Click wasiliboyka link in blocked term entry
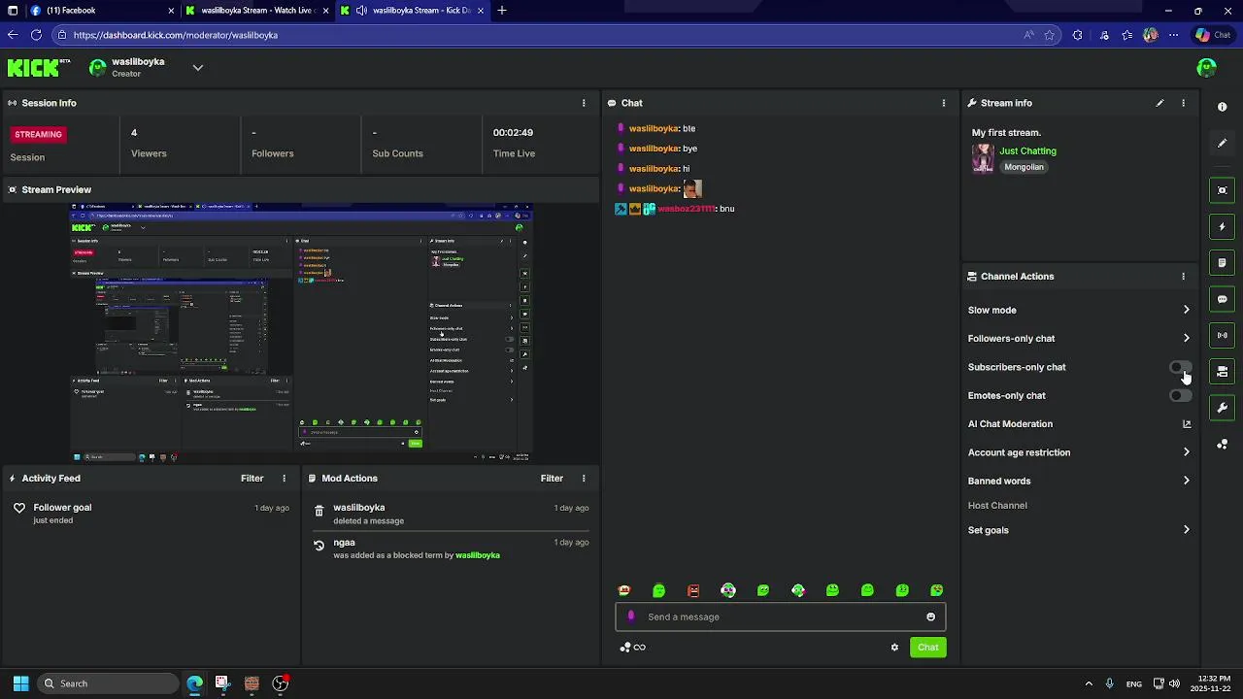 (x=478, y=555)
